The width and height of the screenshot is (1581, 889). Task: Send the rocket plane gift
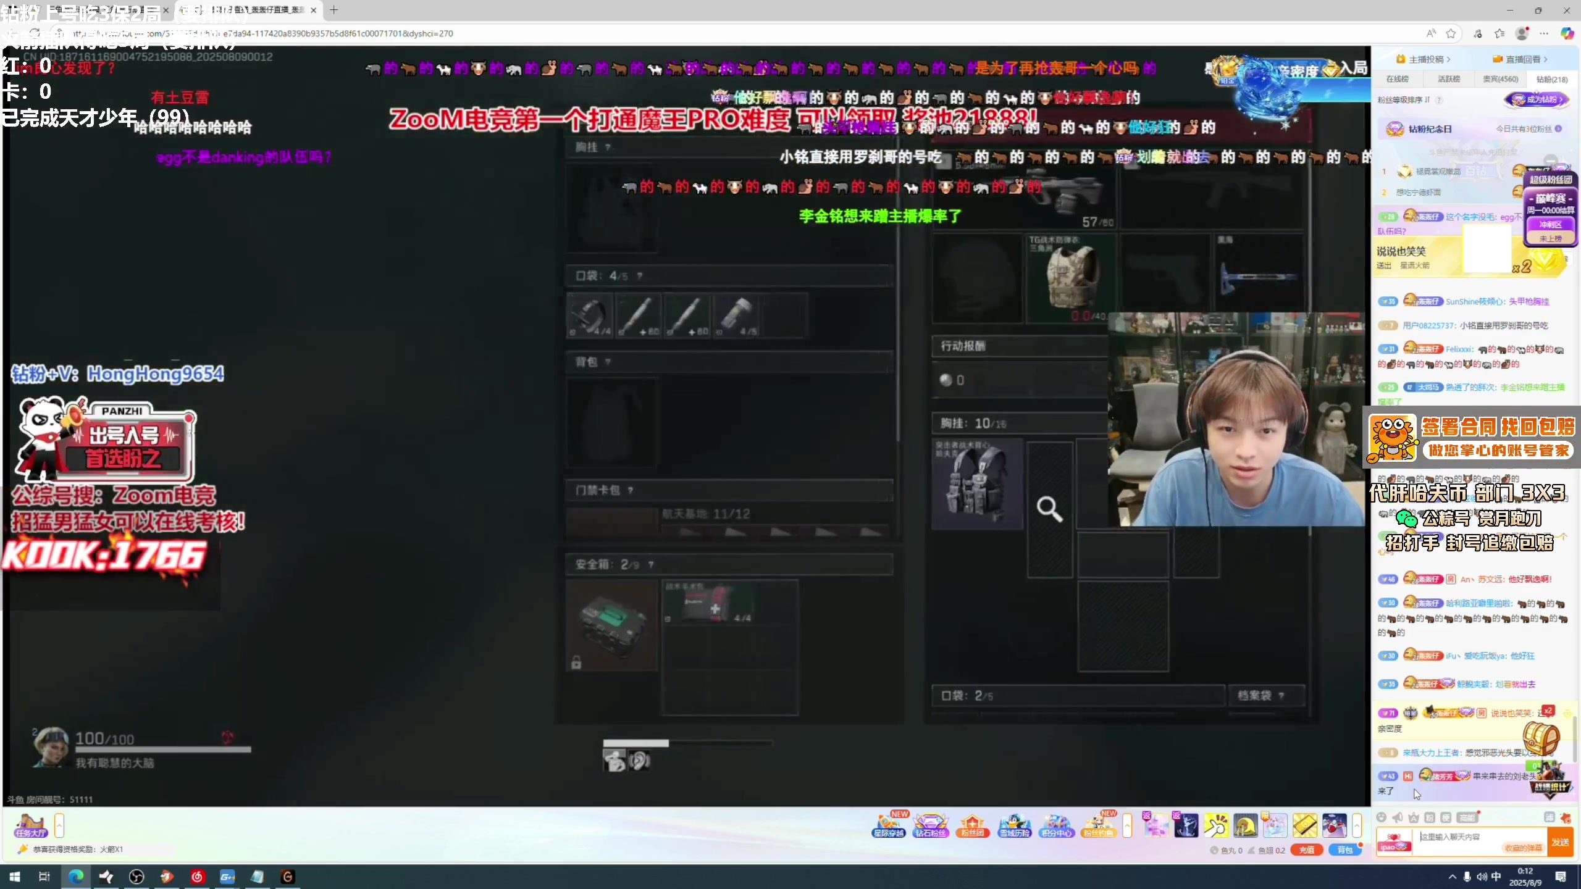pyautogui.click(x=1334, y=825)
